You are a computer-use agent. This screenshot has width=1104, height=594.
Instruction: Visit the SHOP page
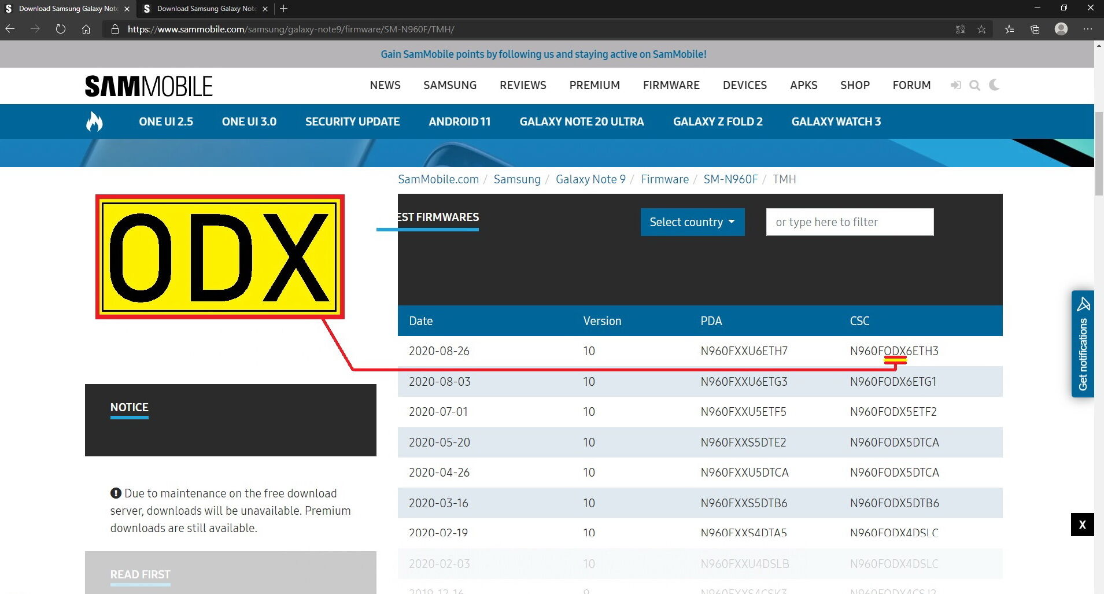click(855, 85)
